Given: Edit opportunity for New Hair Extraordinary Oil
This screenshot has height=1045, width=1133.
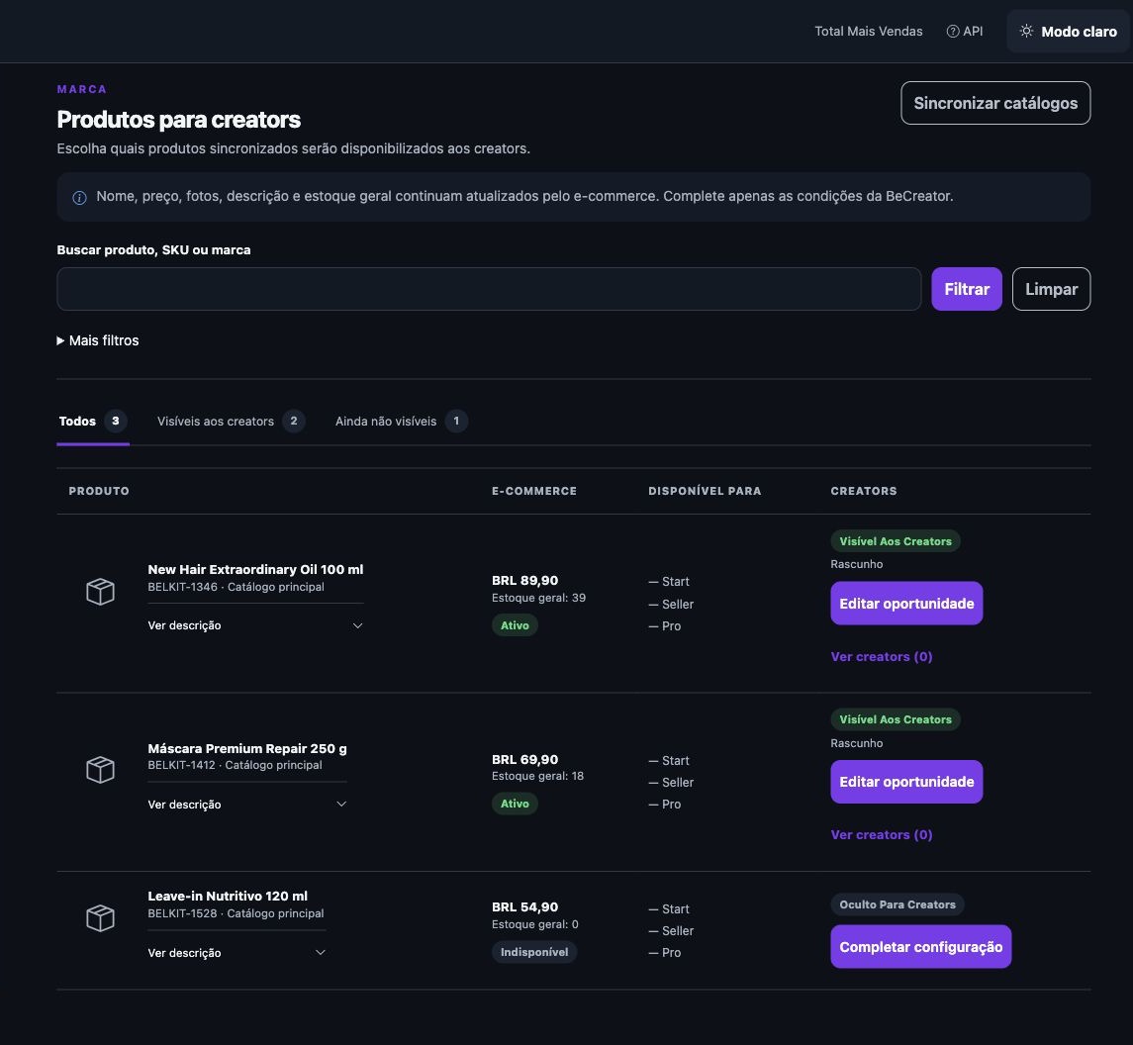Looking at the screenshot, I should point(906,604).
